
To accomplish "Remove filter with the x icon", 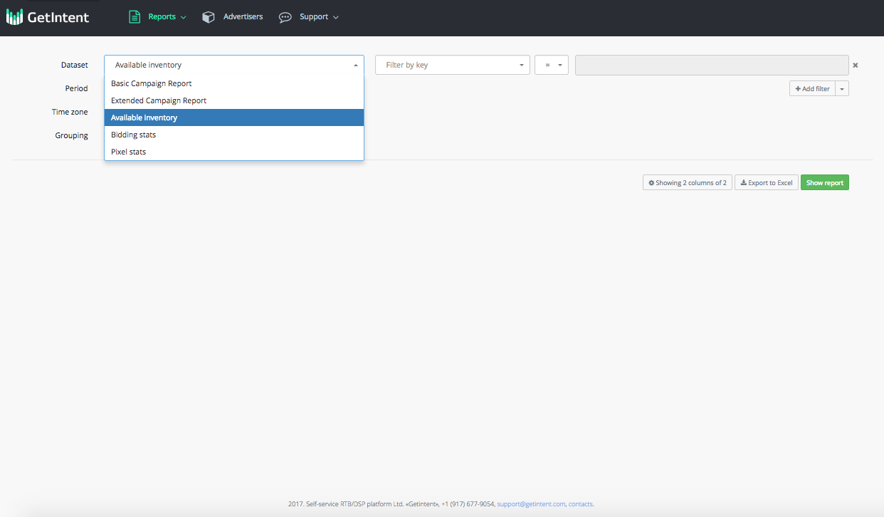I will pyautogui.click(x=856, y=65).
